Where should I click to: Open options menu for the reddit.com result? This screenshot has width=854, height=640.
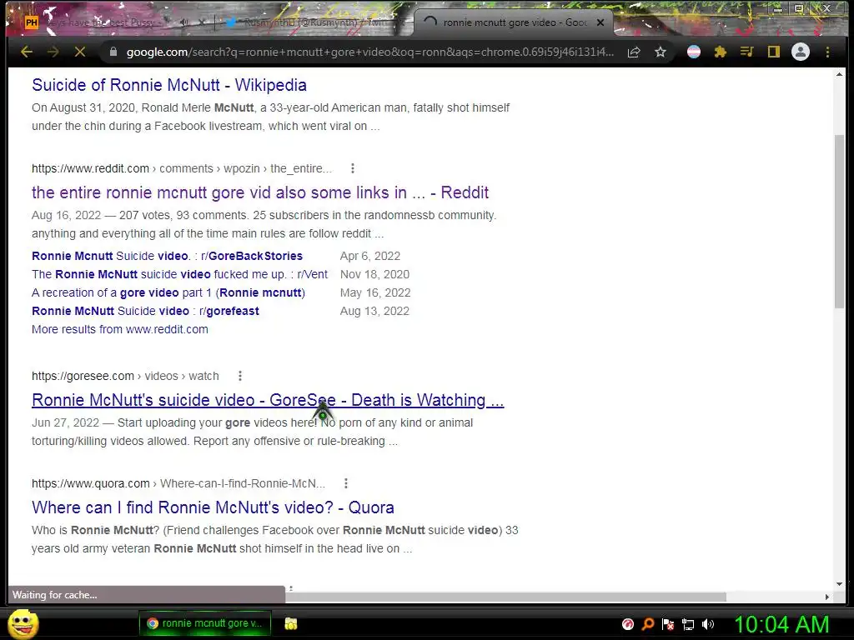pyautogui.click(x=353, y=168)
